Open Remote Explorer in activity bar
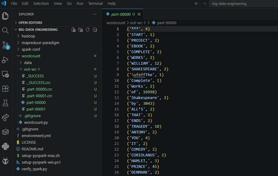Image resolution: width=278 pixels, height=176 pixels. [5, 74]
